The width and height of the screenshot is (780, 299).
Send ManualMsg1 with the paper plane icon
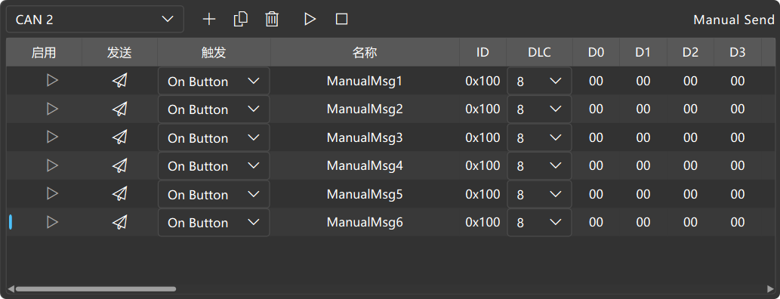[119, 81]
